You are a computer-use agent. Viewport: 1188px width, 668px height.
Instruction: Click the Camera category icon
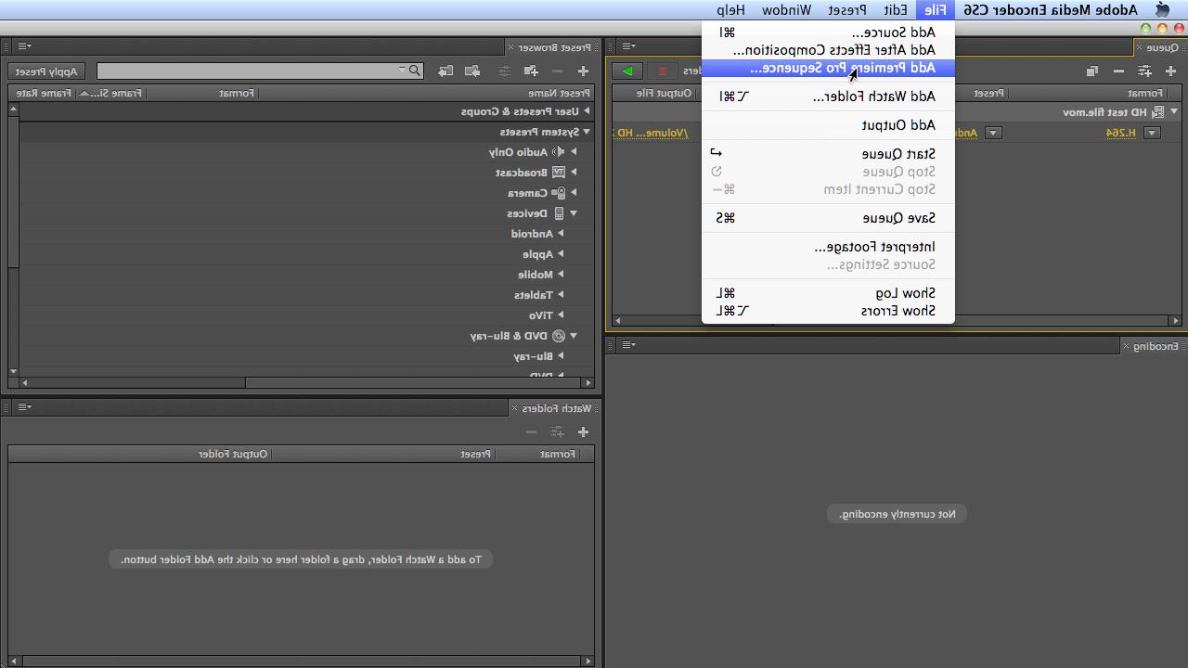tap(559, 193)
